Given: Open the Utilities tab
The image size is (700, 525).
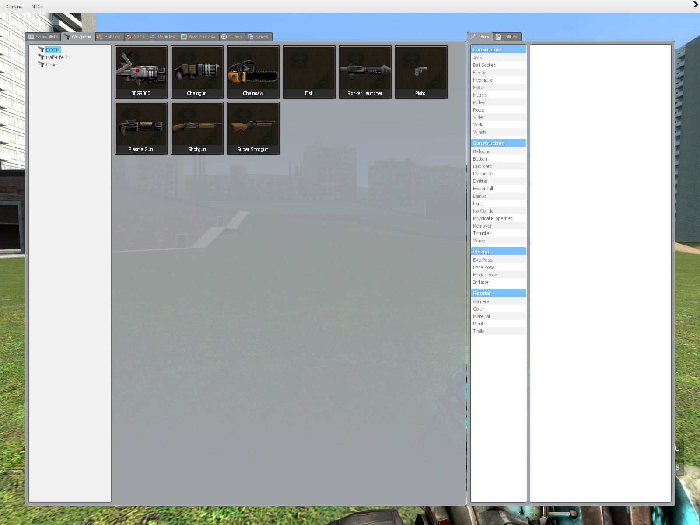Looking at the screenshot, I should point(507,37).
